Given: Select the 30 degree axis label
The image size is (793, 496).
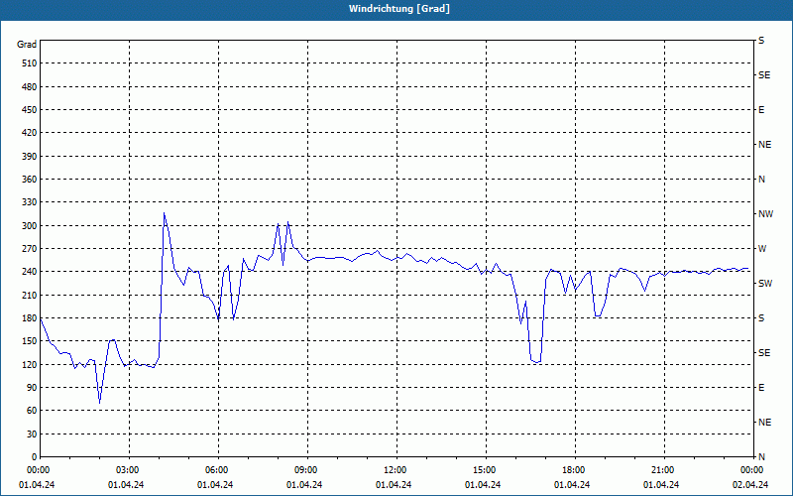Looking at the screenshot, I should tap(32, 434).
